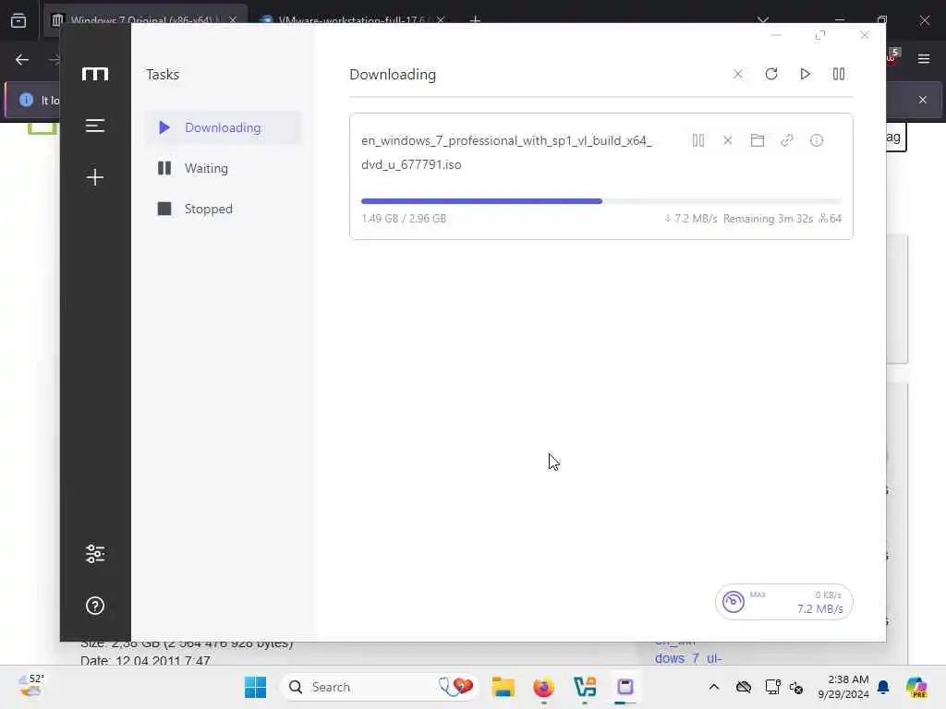Resume all tasks with the play icon

coord(805,74)
